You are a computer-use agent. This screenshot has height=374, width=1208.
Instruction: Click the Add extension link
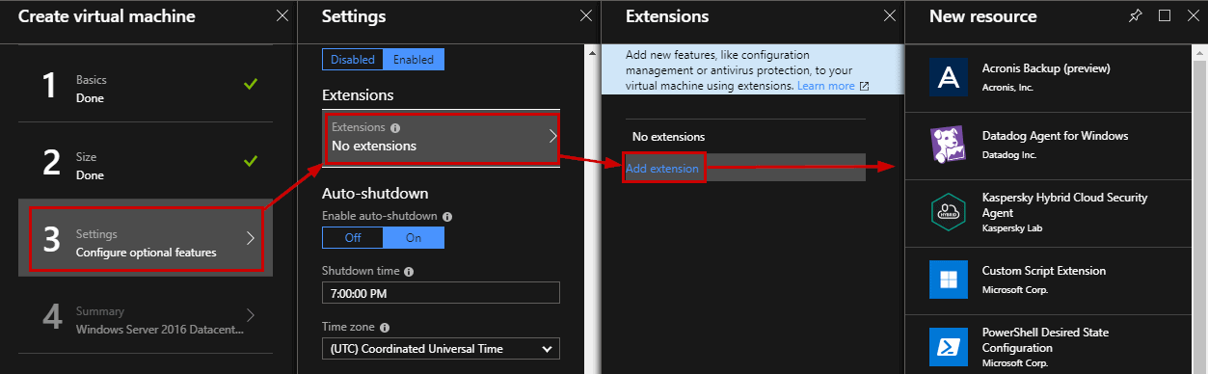tap(663, 169)
